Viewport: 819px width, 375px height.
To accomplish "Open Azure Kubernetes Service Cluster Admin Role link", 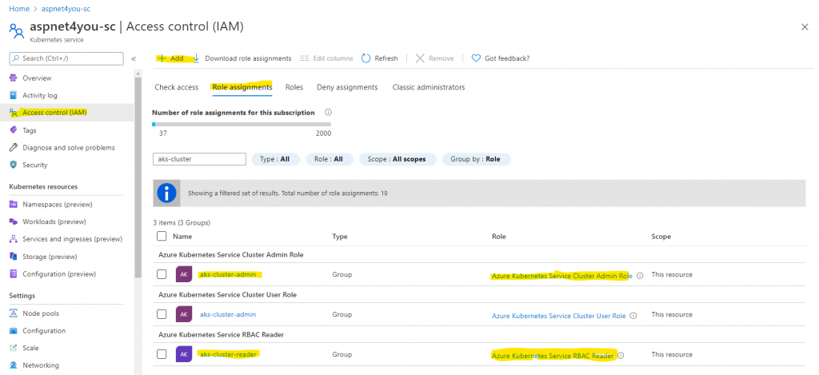I will point(562,276).
